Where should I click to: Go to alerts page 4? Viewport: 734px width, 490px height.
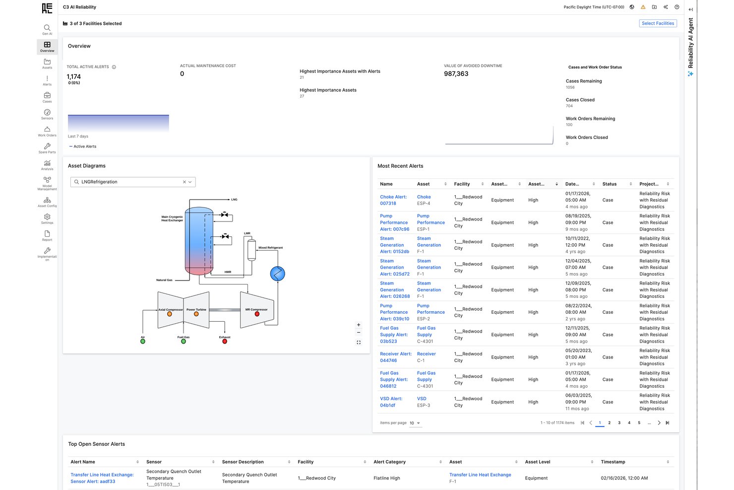(x=629, y=423)
